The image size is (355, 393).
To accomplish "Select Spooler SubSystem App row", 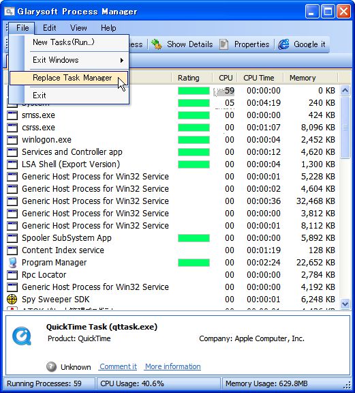I will (x=172, y=238).
